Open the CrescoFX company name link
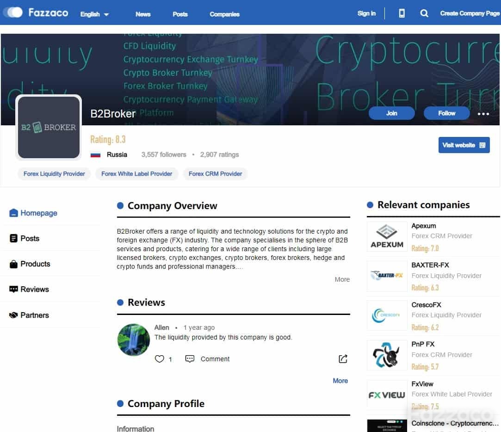501x432 pixels. point(426,305)
